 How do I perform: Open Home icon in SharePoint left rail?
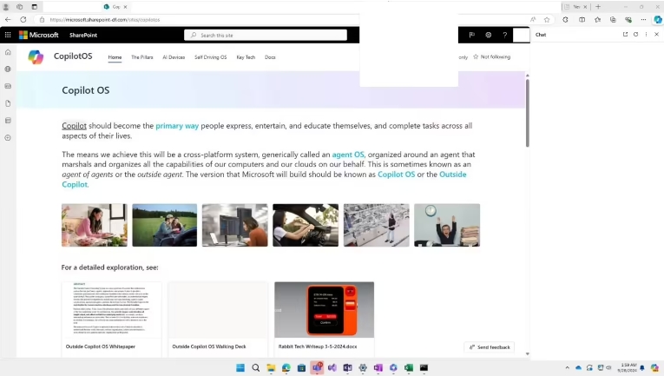[x=8, y=52]
